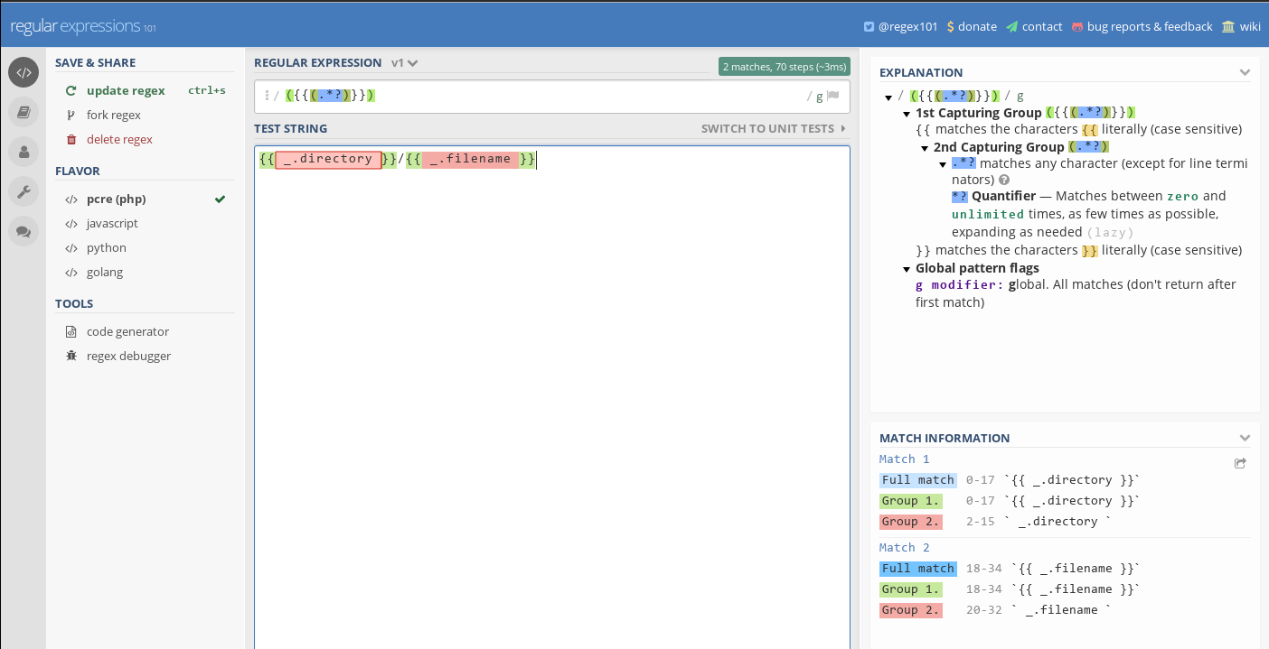Screen dimensions: 1269x649
Task: Open the chat bubbles panel in sidebar
Action: [x=22, y=231]
